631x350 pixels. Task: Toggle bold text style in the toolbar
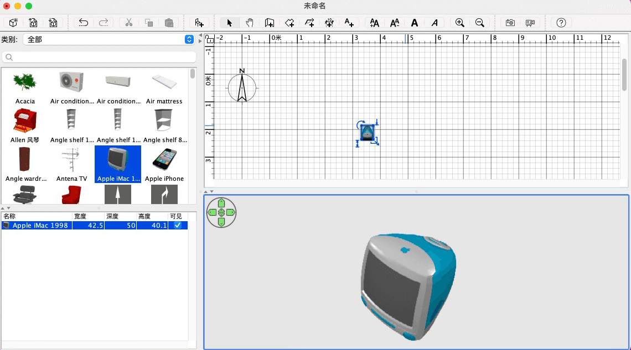click(415, 23)
